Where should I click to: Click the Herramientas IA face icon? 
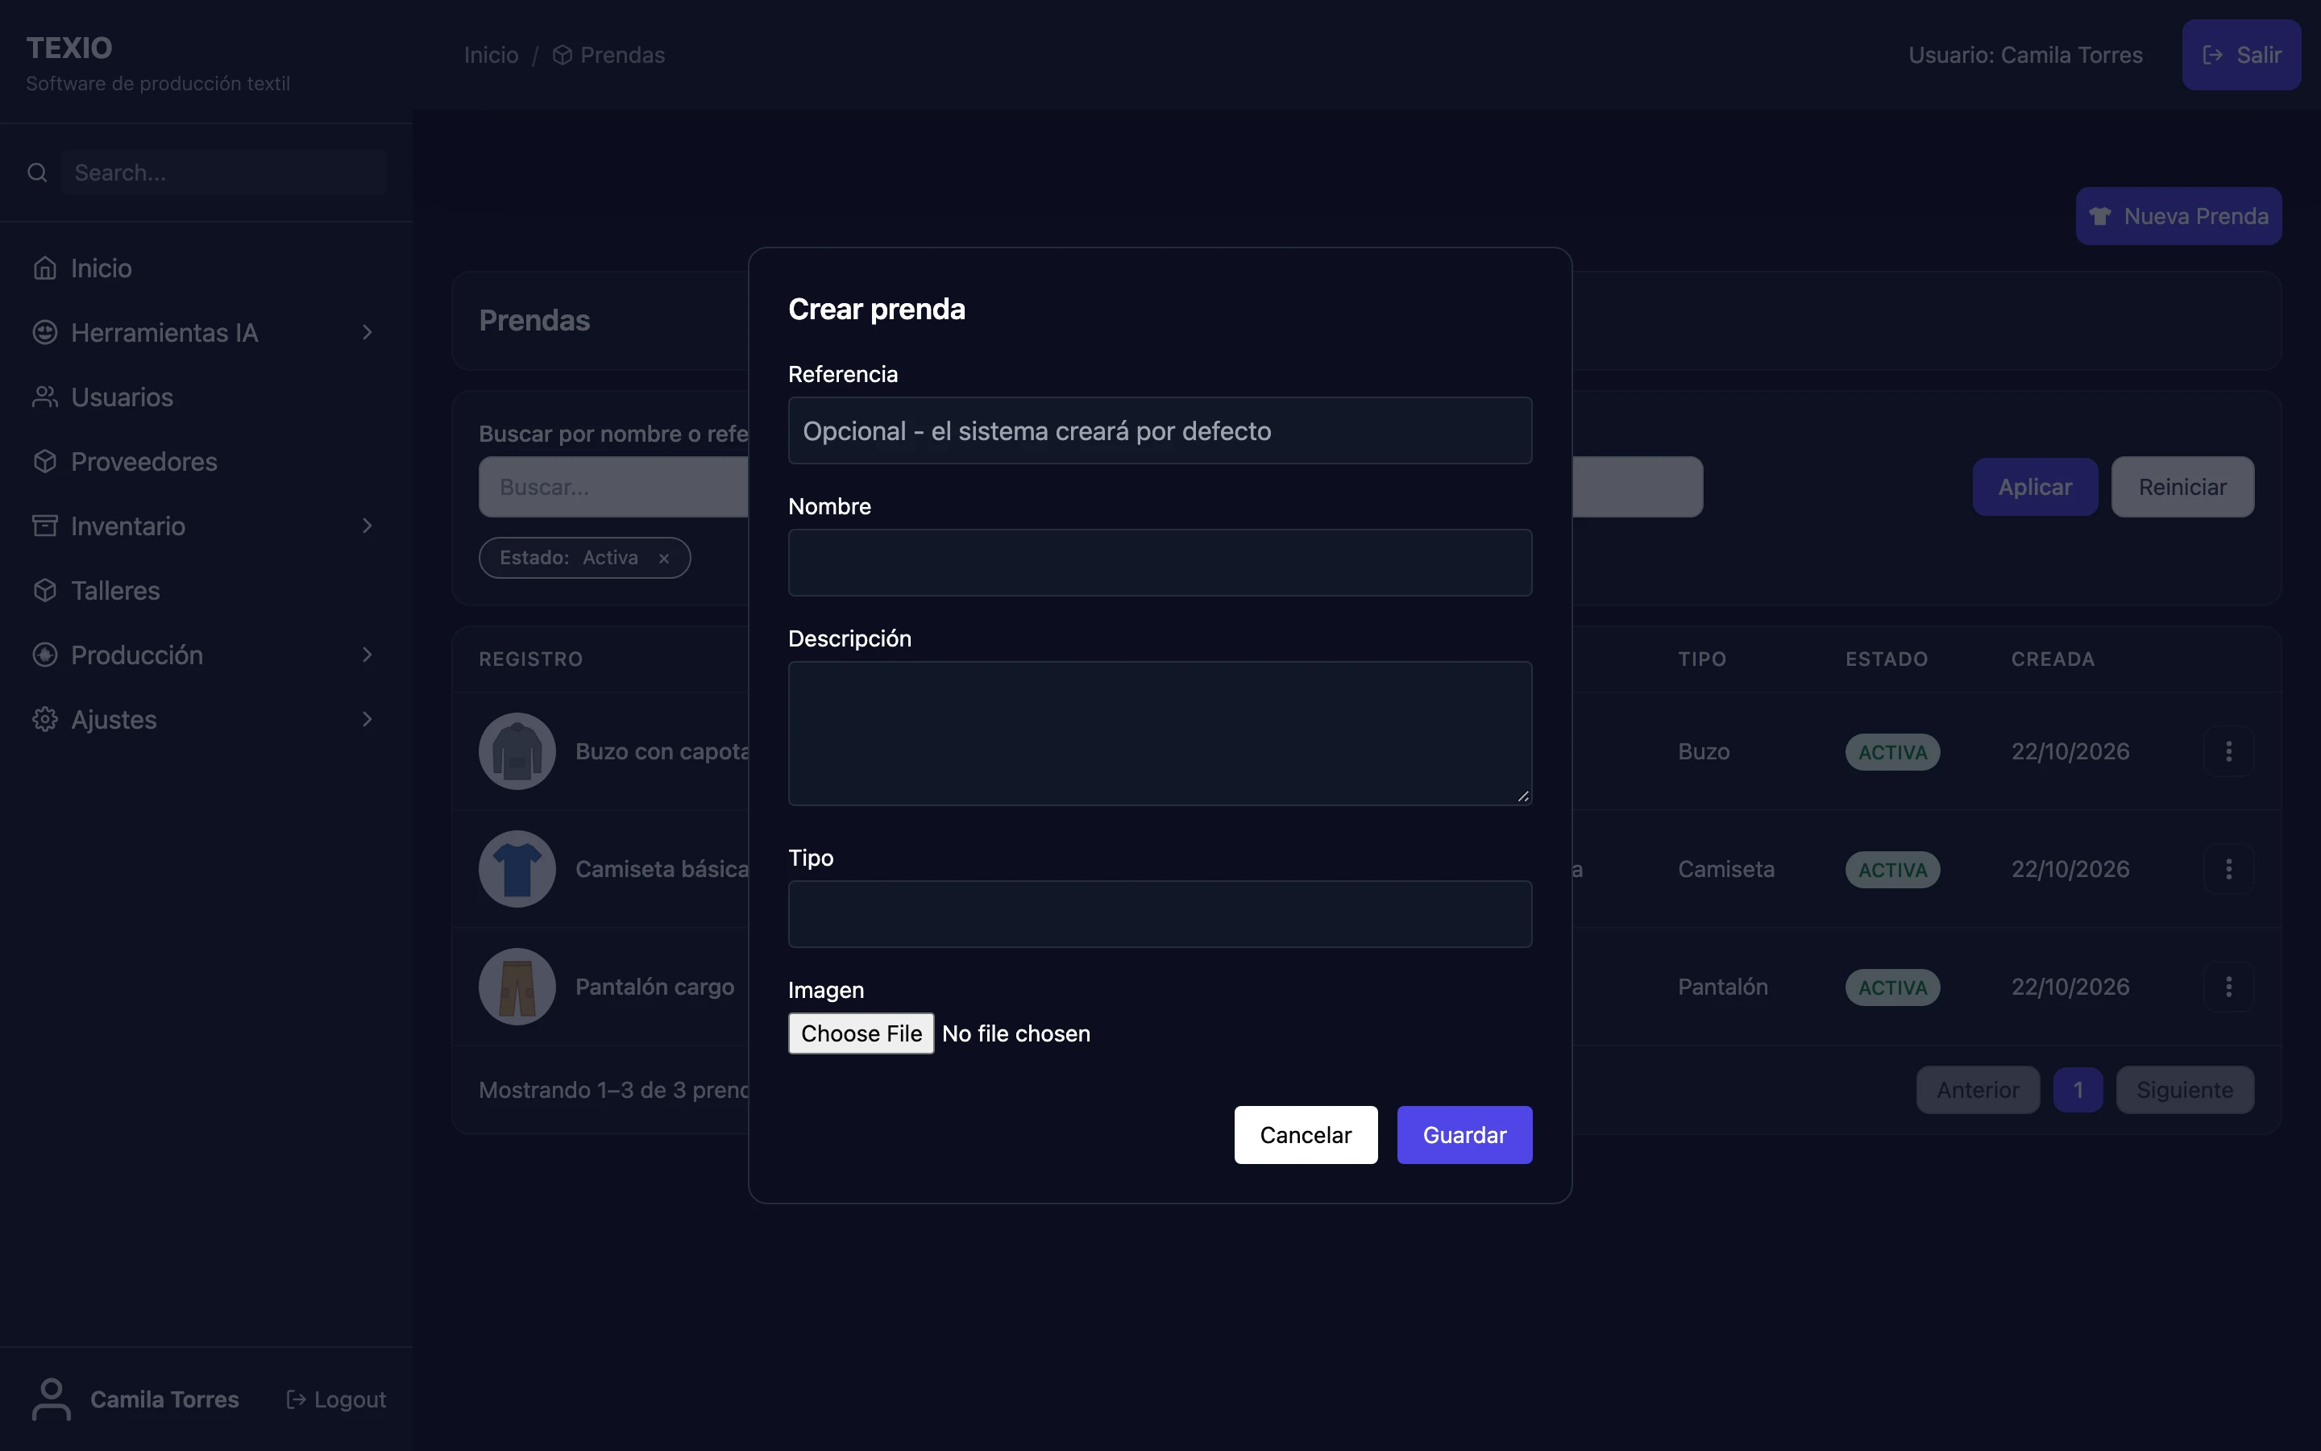pos(45,332)
